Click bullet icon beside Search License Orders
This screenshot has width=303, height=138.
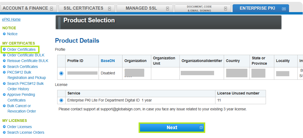click(4, 132)
